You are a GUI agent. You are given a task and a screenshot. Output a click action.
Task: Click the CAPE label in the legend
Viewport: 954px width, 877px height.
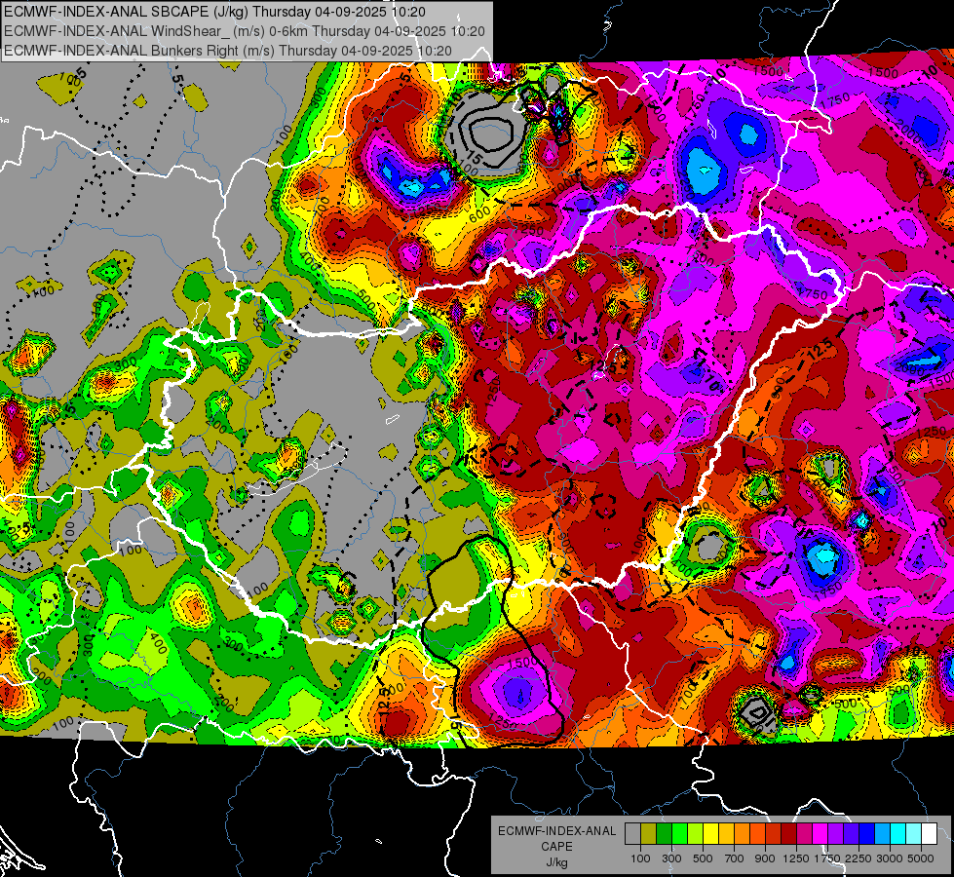tap(556, 846)
